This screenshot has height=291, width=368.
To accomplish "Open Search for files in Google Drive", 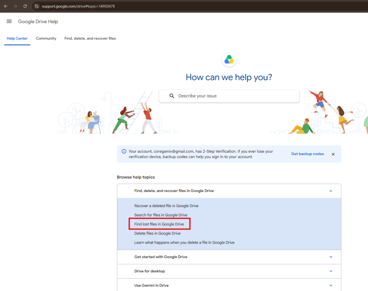I will [x=161, y=215].
